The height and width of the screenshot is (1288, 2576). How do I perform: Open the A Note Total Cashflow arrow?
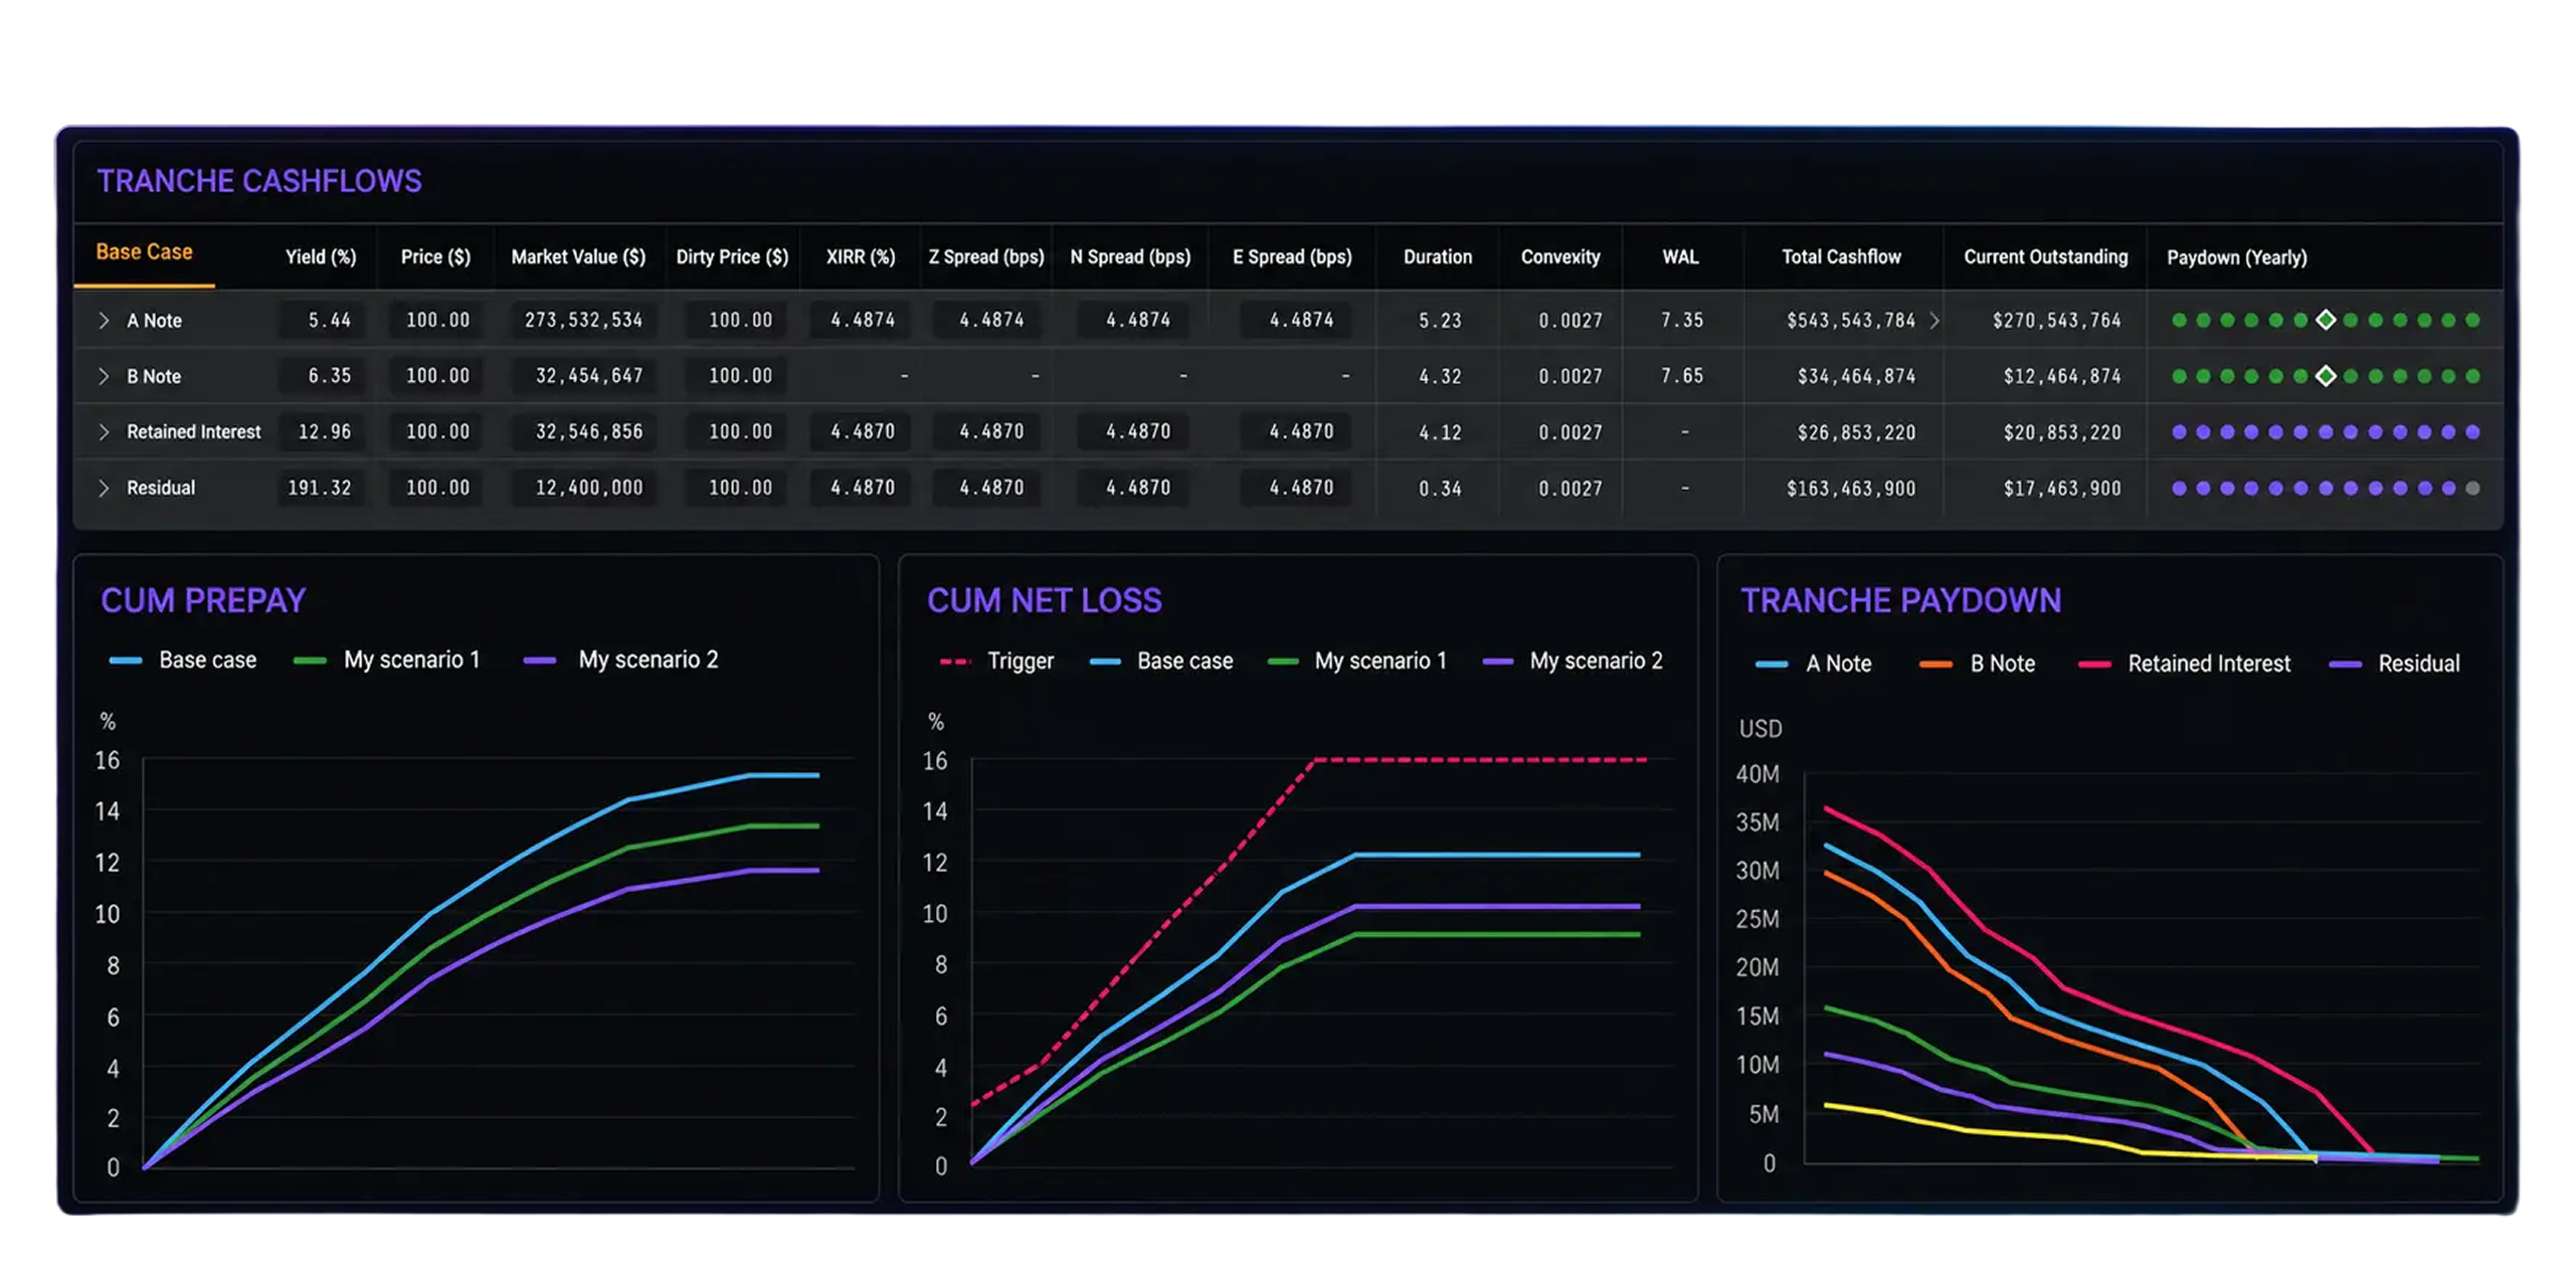click(x=1934, y=320)
